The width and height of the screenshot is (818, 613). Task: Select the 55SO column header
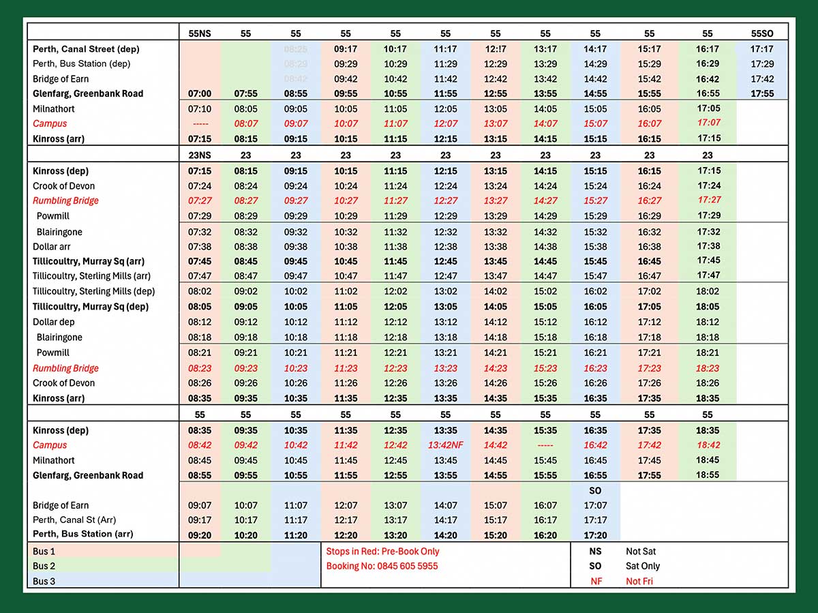(761, 33)
